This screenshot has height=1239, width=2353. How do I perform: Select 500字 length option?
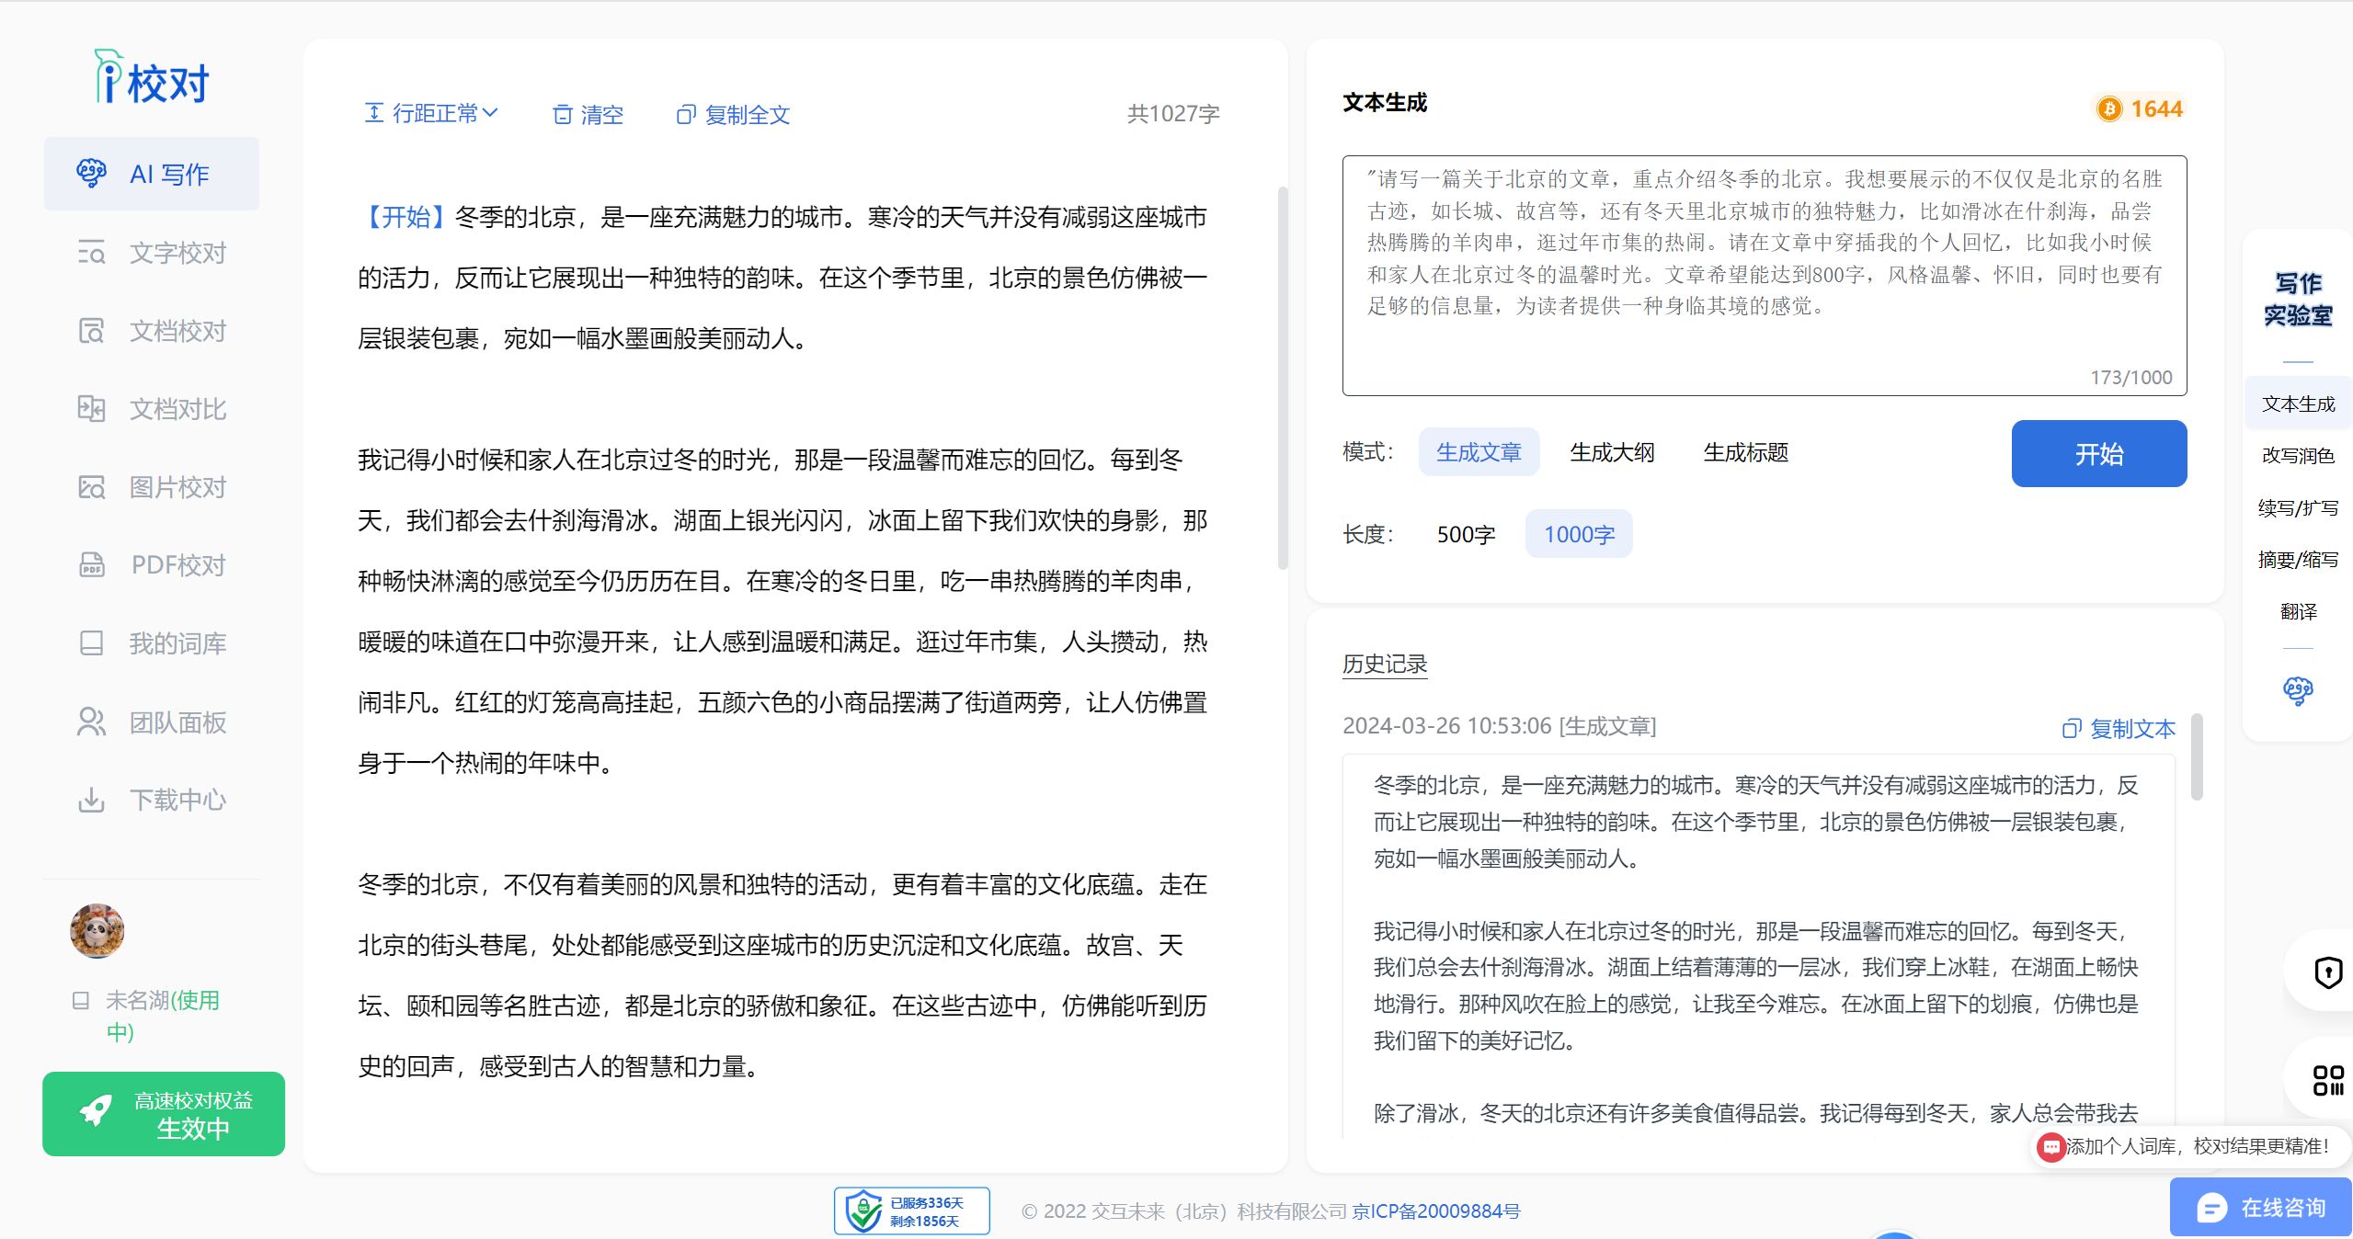1466,534
